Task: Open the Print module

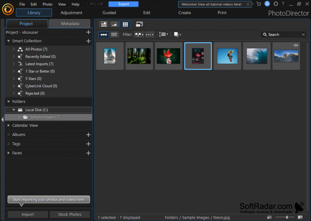Action: click(222, 13)
